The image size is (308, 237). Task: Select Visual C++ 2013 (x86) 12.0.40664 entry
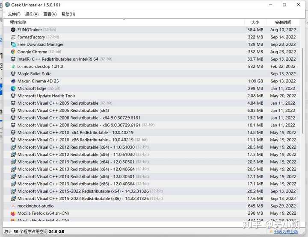(x=76, y=184)
